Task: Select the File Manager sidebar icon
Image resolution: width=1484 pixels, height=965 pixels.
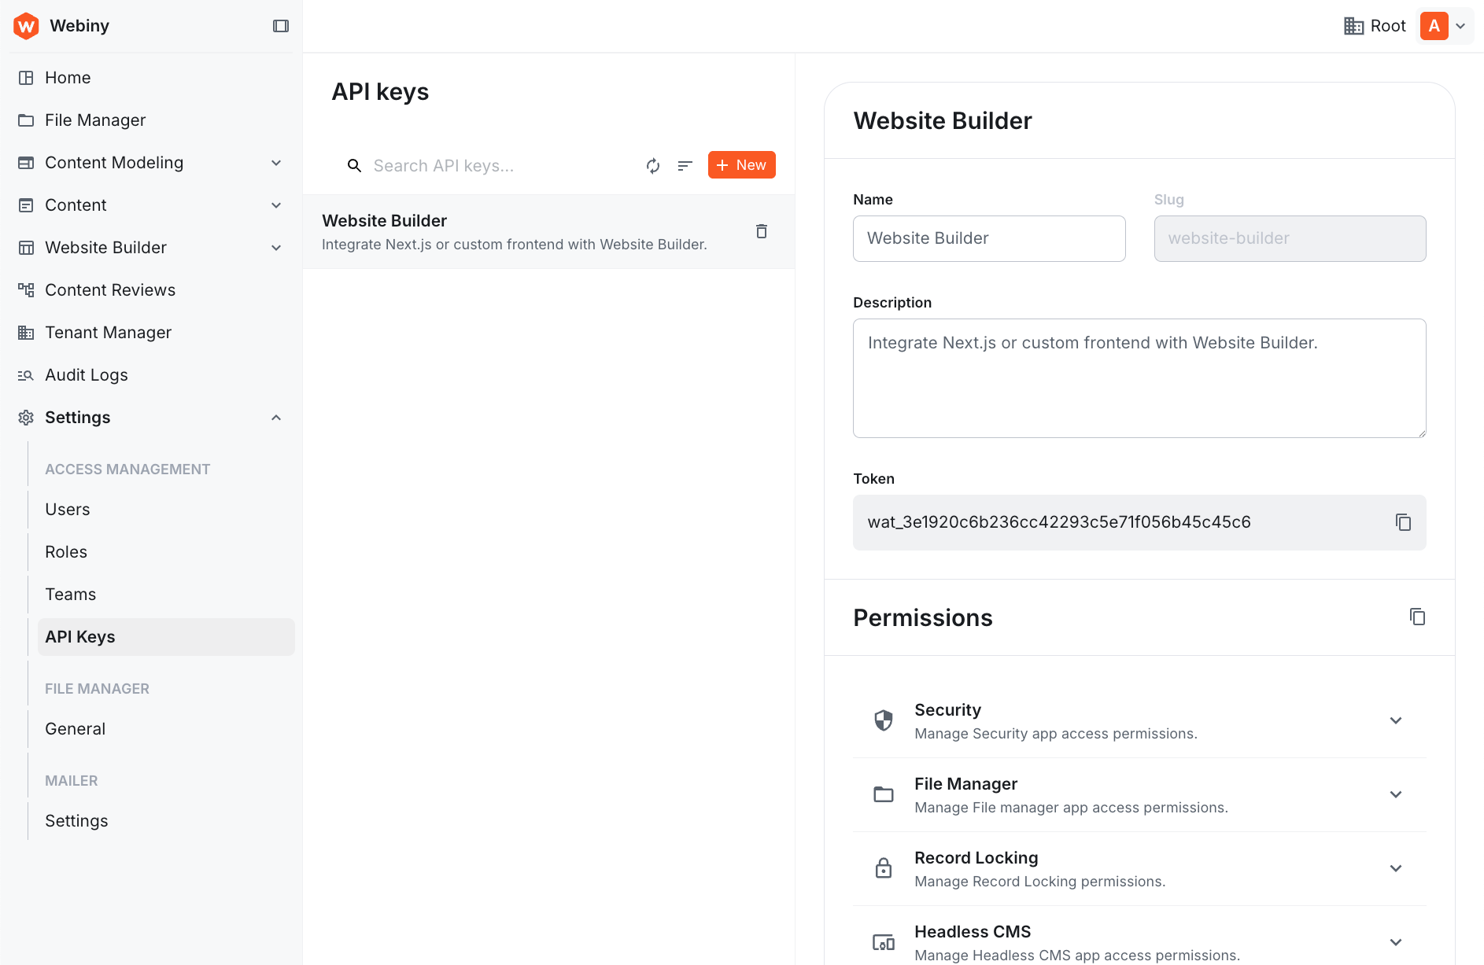Action: 26,120
